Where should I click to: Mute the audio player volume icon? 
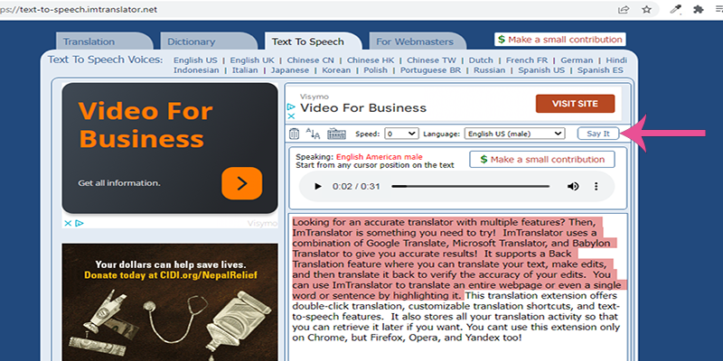pyautogui.click(x=573, y=187)
